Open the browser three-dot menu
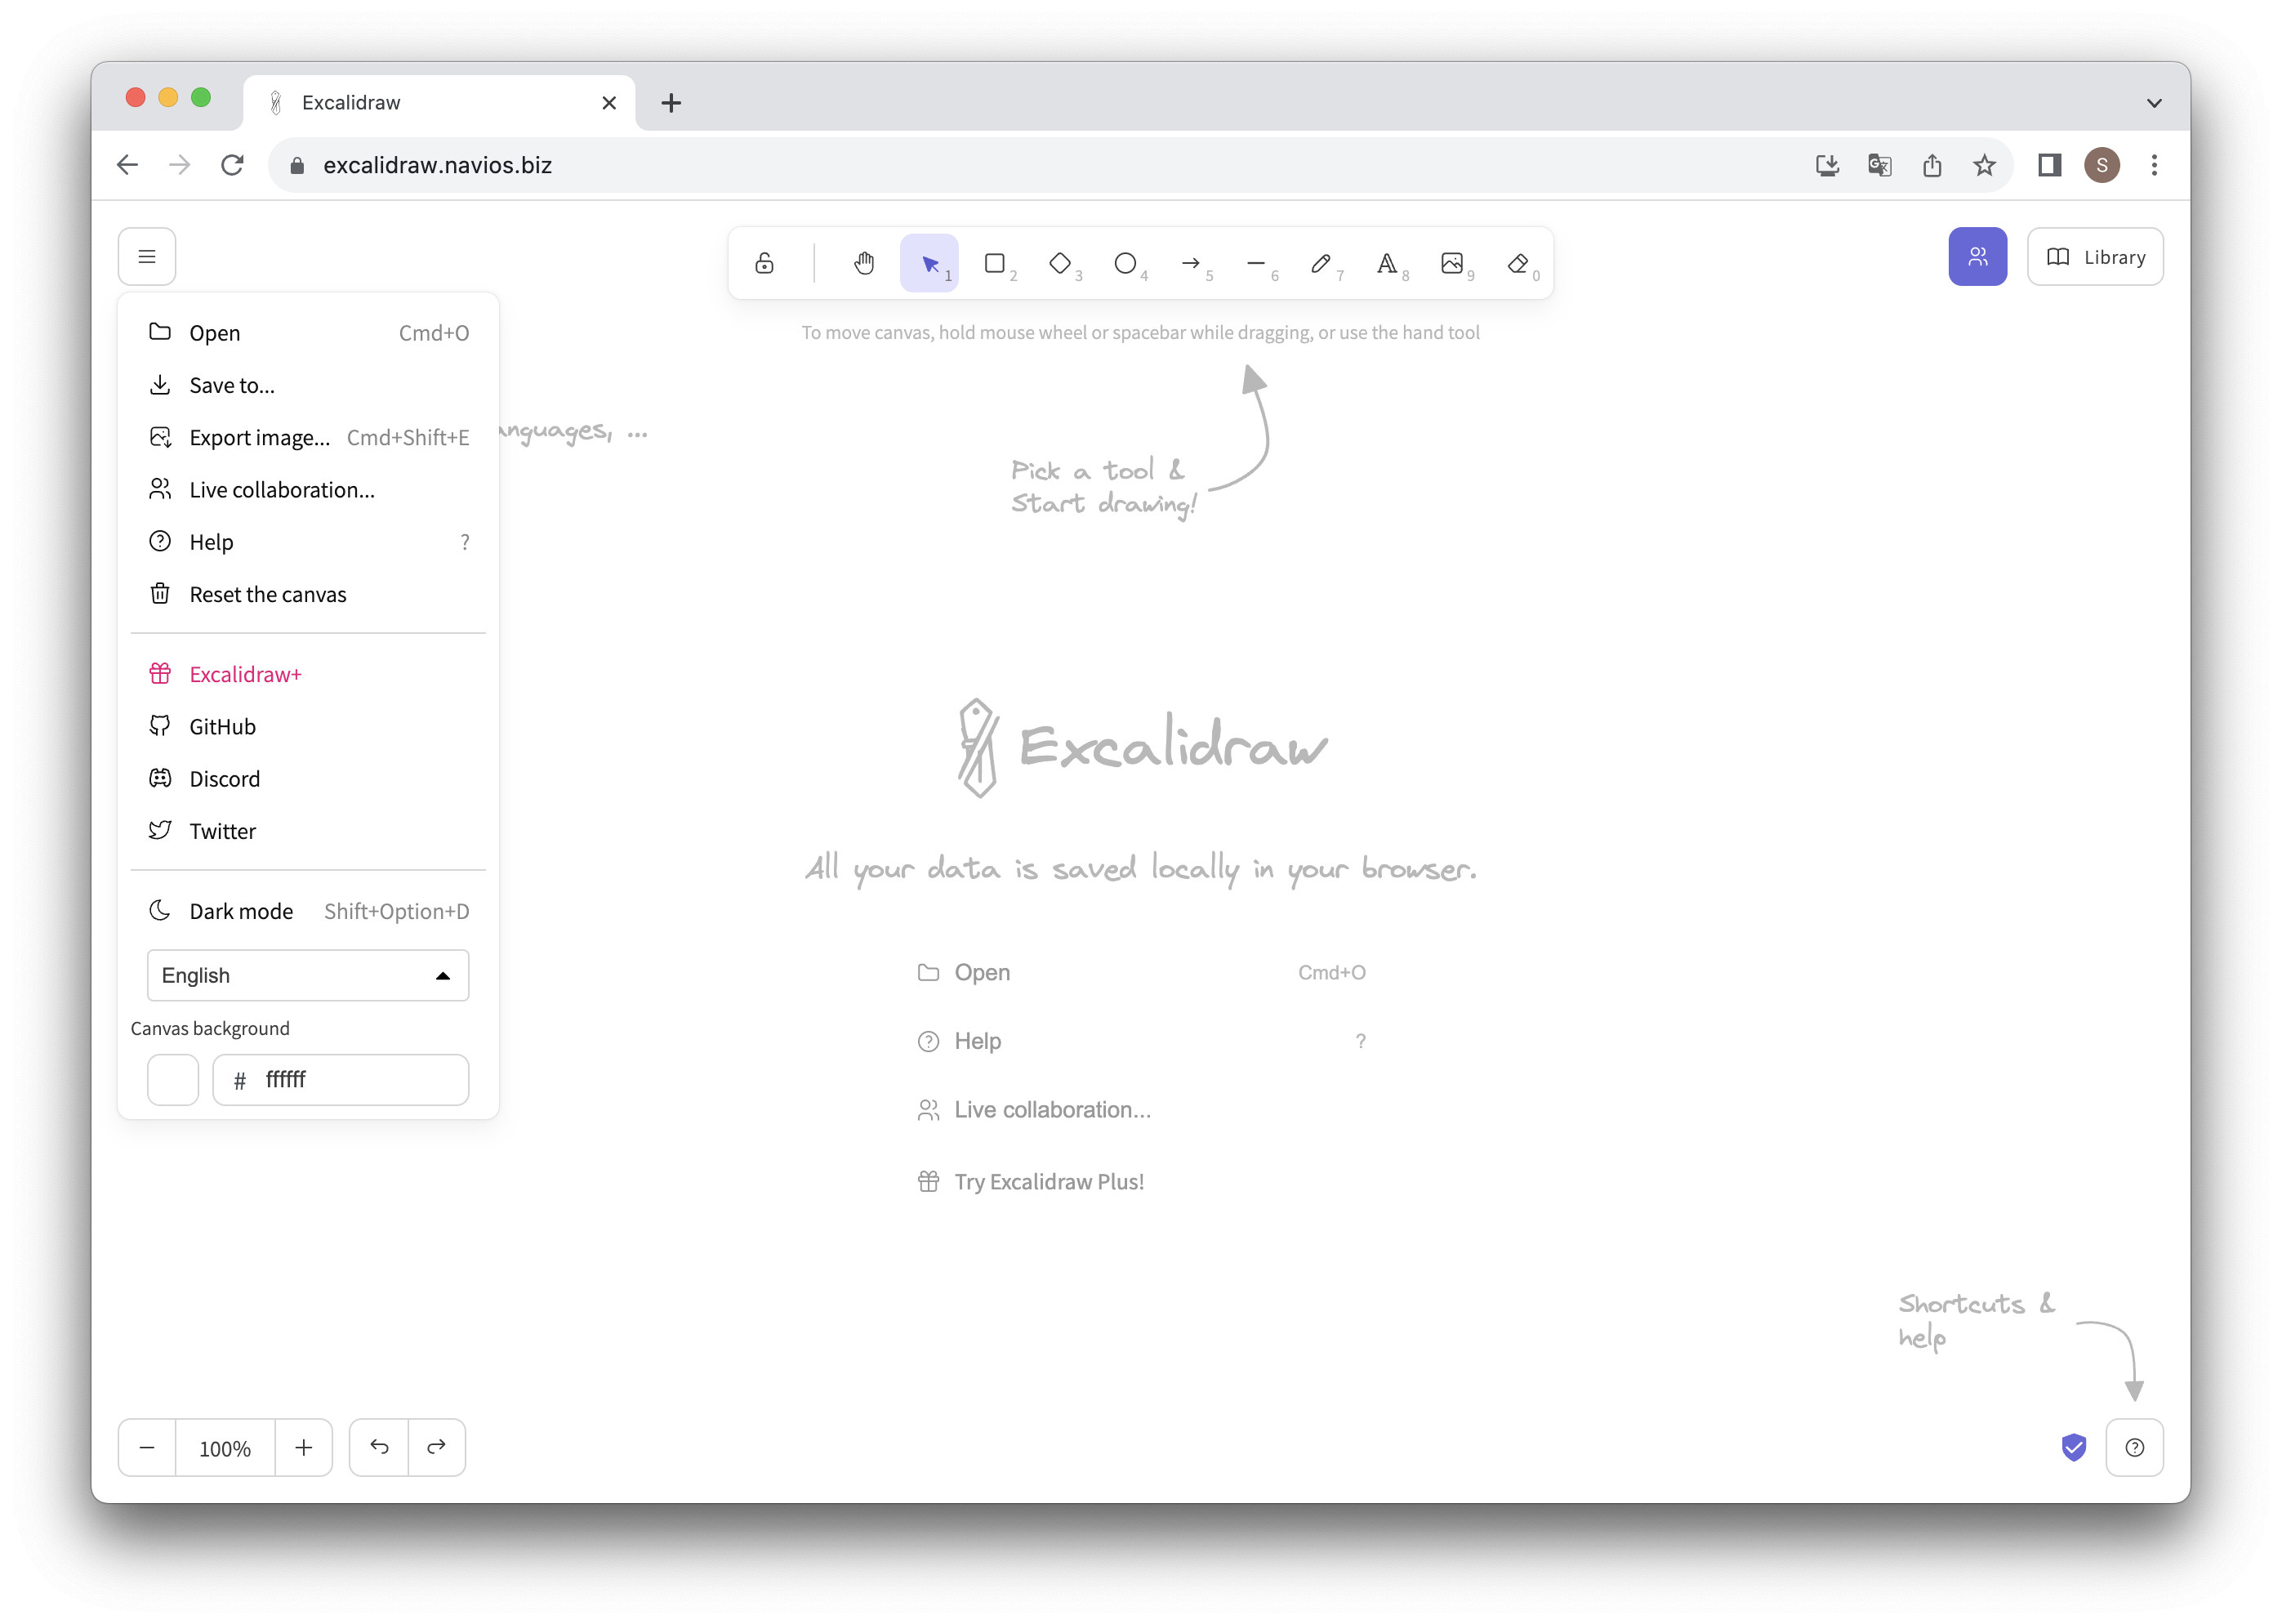Image resolution: width=2282 pixels, height=1624 pixels. pyautogui.click(x=2154, y=165)
